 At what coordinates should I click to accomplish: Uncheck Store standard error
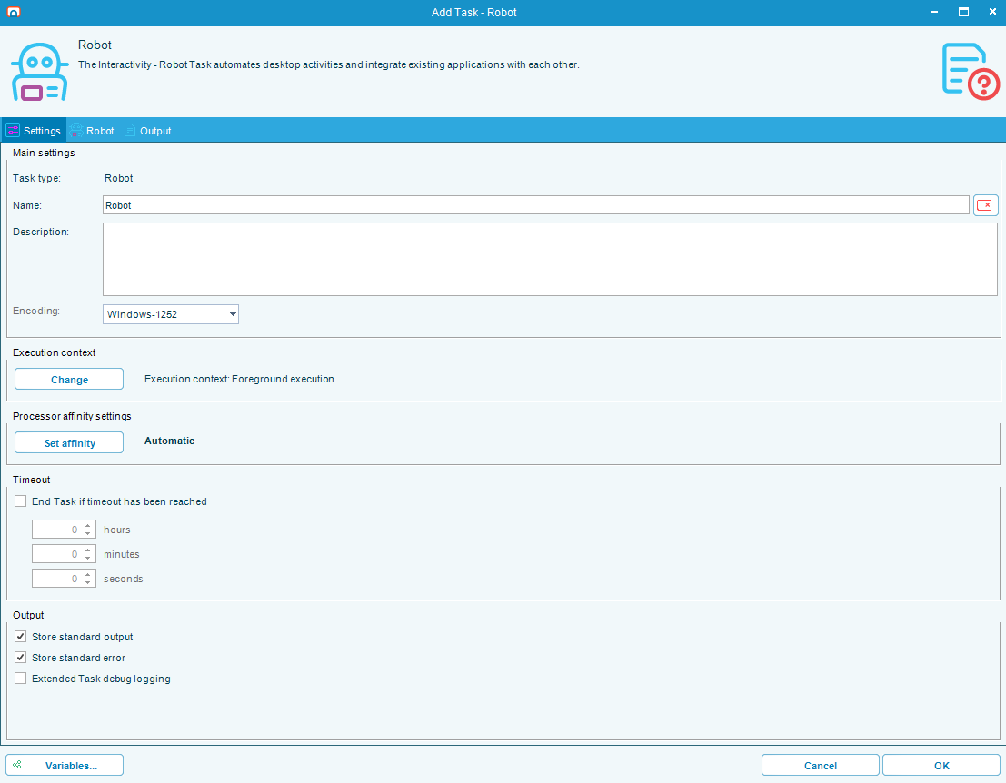click(21, 658)
